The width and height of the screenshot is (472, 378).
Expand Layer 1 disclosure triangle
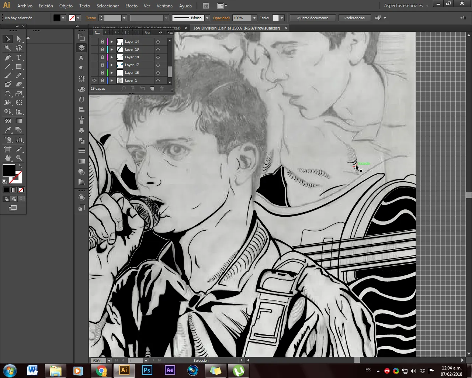click(112, 80)
